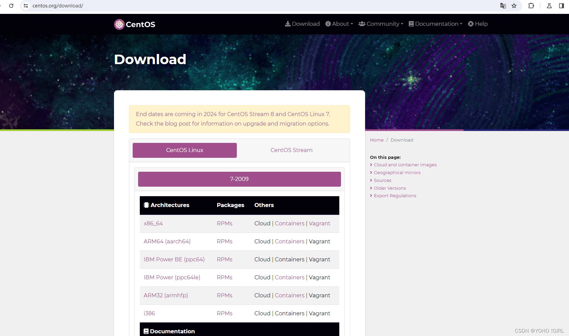The width and height of the screenshot is (569, 336).
Task: Open the ARM32 (armhfp) architecture link
Action: click(166, 295)
